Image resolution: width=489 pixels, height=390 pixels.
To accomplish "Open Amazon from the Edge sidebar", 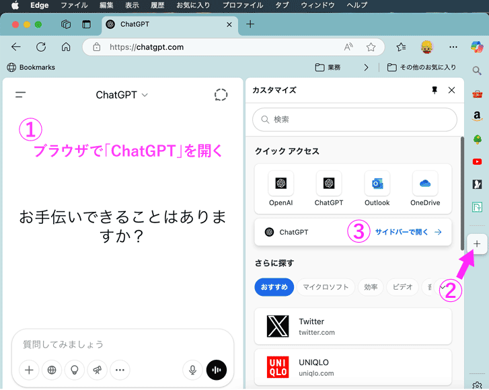I will [x=477, y=116].
